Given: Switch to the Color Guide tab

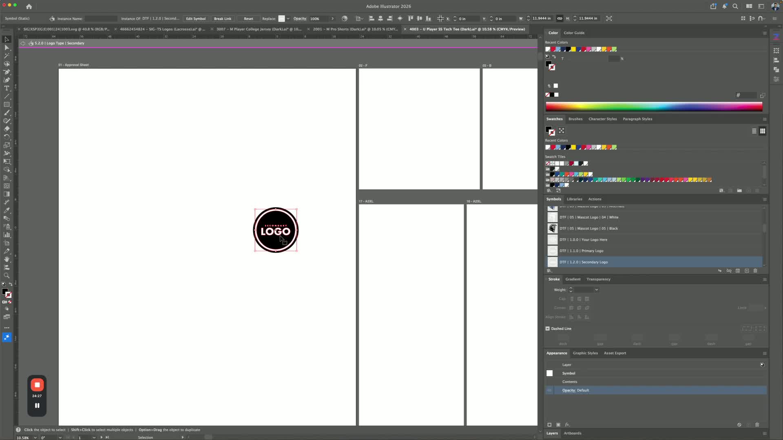Looking at the screenshot, I should 574,33.
